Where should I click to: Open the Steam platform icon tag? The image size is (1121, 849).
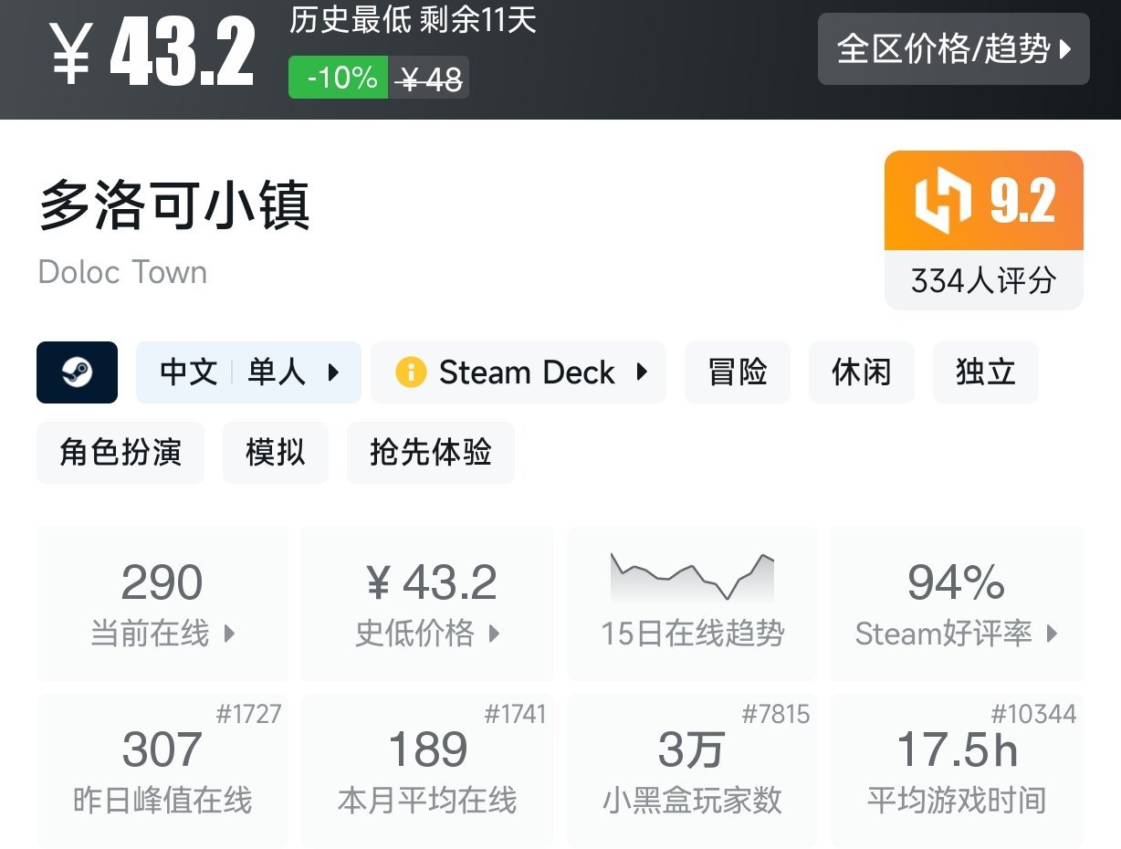(x=77, y=372)
